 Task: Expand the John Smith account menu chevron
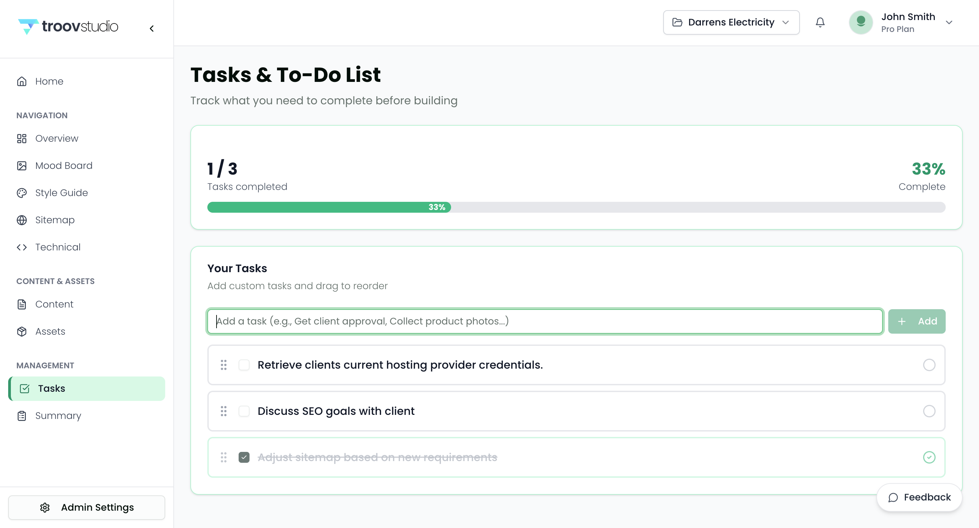[949, 22]
